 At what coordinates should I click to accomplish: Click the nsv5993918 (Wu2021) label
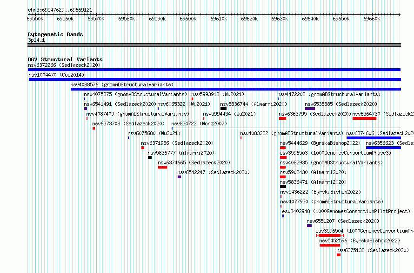click(x=218, y=94)
